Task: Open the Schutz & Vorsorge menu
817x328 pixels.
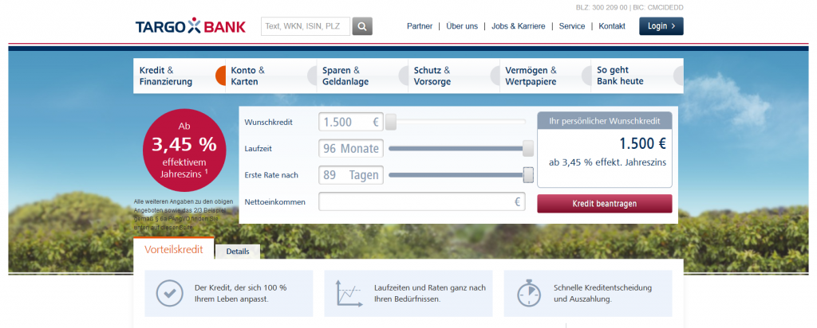Action: 454,76
